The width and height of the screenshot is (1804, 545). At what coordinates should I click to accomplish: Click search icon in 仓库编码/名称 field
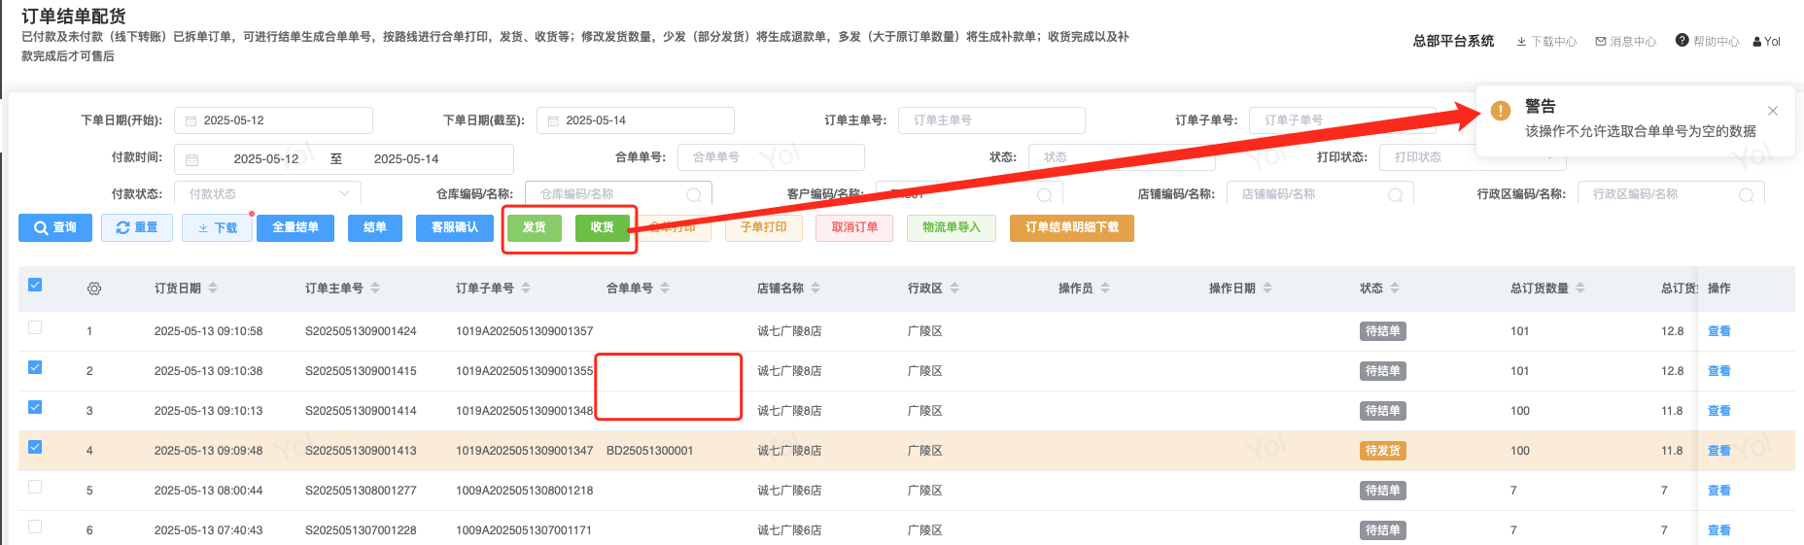(694, 194)
